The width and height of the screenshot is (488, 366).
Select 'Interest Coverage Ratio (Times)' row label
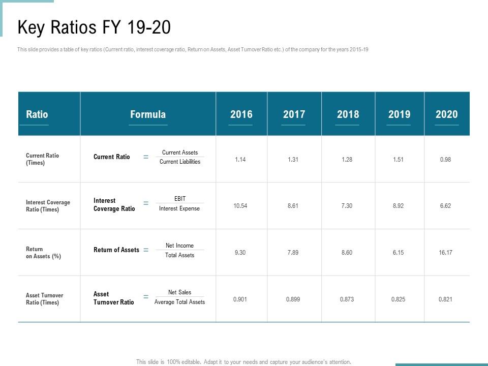[x=48, y=206]
